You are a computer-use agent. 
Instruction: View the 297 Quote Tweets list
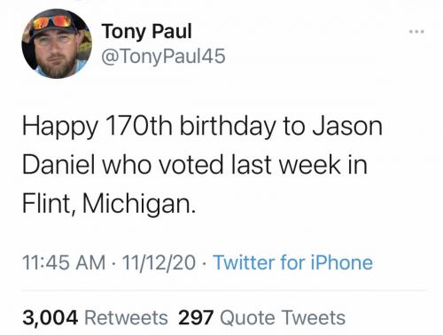pos(261,318)
